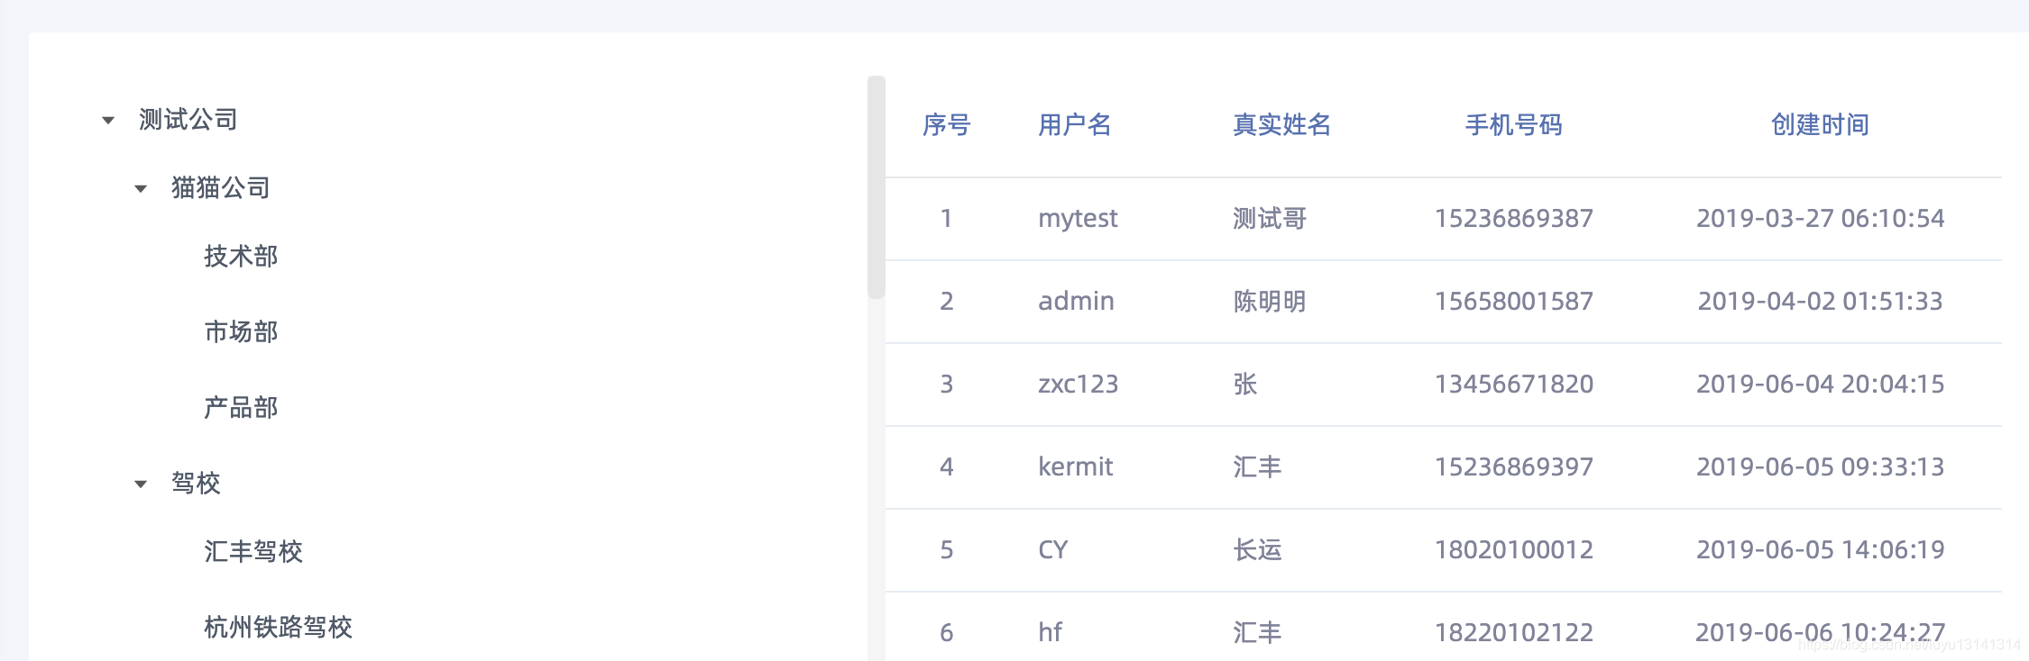Screen dimensions: 2029x661
Task: Click the 猫猫公司 tree label
Action: pyautogui.click(x=221, y=188)
